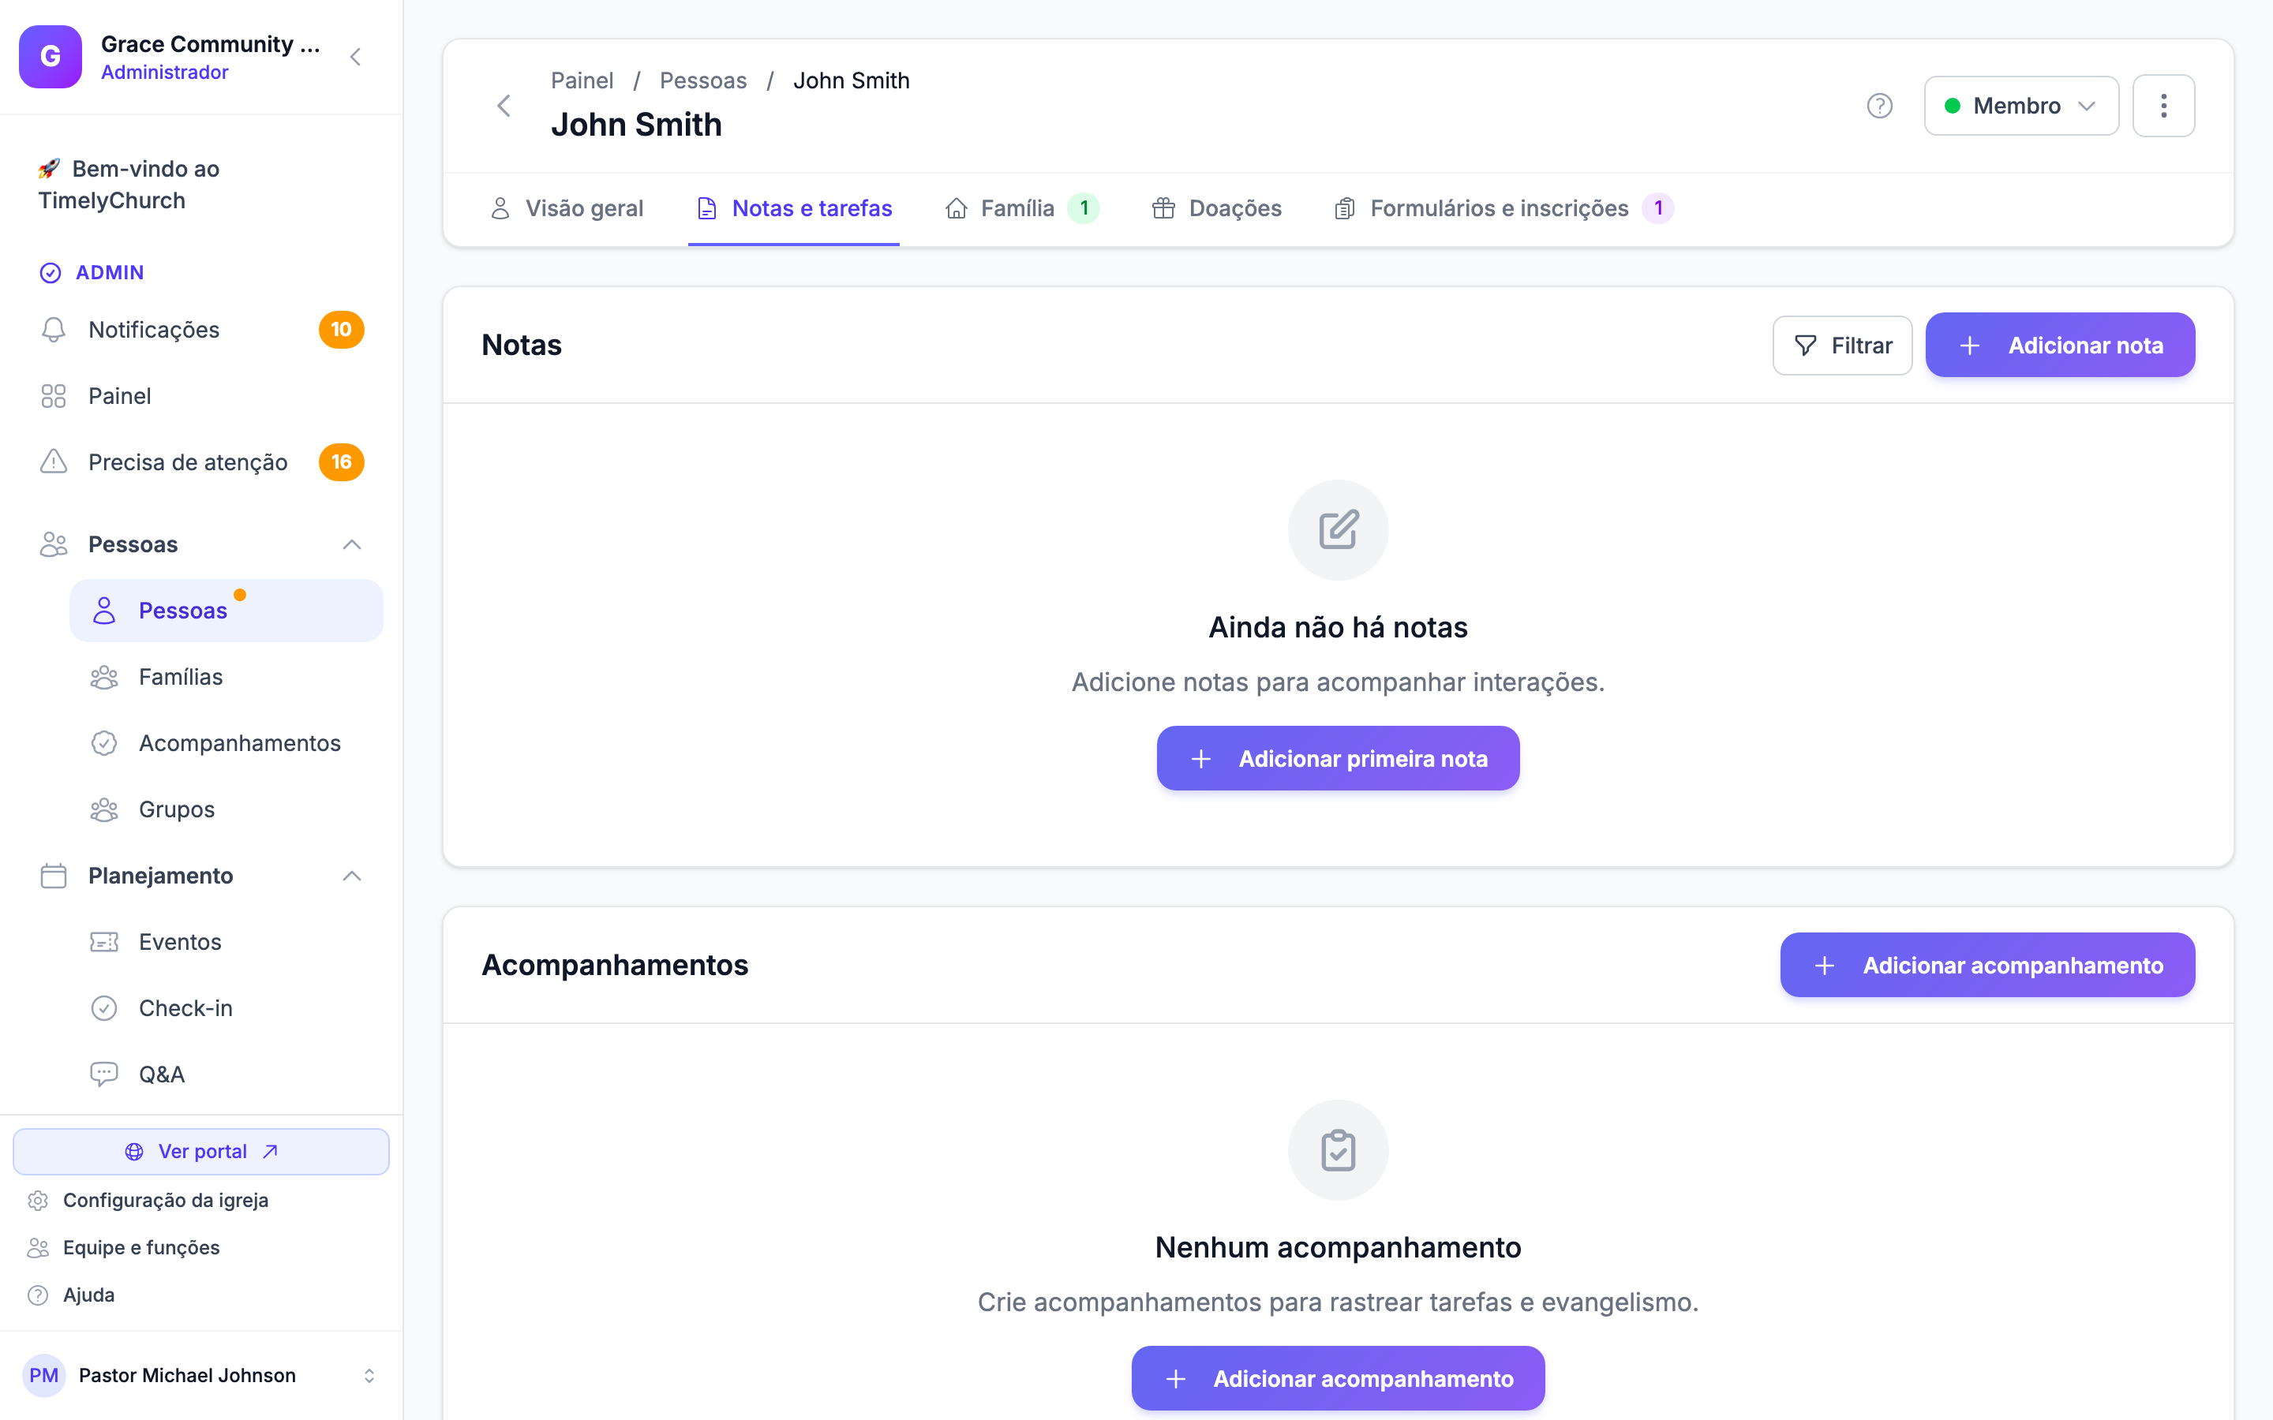Viewport: 2273px width, 1420px height.
Task: Click the Grupos icon in sidebar
Action: [103, 809]
